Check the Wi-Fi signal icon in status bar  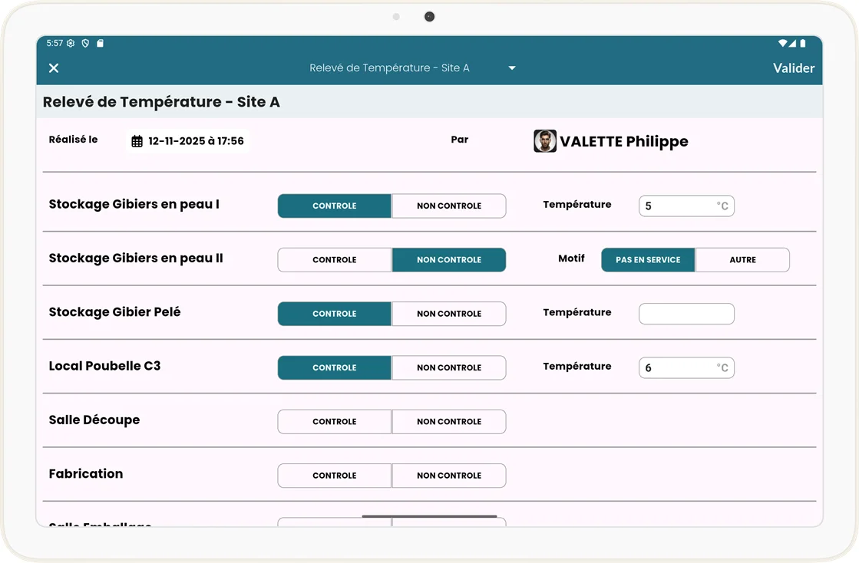pyautogui.click(x=783, y=43)
